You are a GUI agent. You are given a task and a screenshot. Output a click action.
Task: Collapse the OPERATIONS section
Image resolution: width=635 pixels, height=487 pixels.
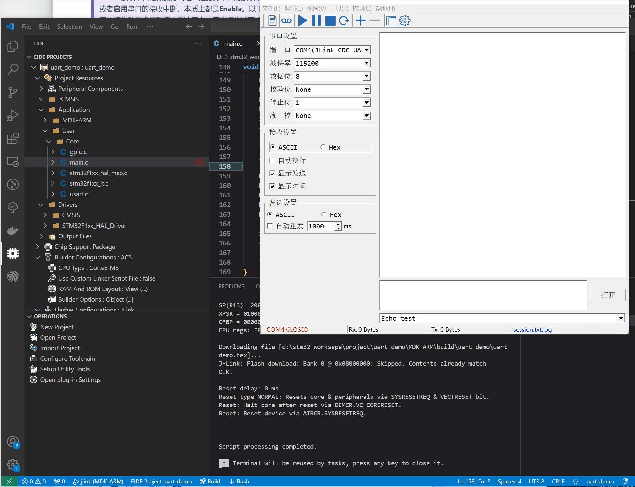pyautogui.click(x=29, y=316)
